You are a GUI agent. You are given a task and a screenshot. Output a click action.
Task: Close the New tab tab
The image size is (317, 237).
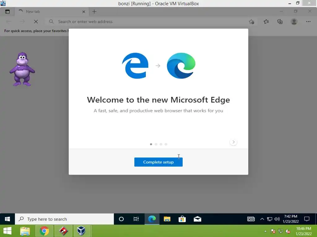coord(84,12)
